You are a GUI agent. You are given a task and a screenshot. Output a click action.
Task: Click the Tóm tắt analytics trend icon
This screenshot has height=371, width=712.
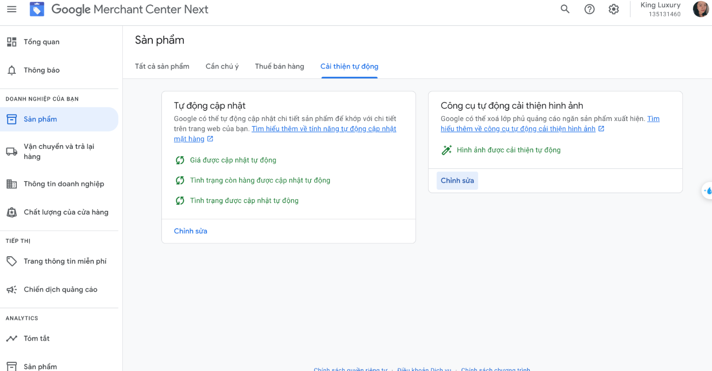pyautogui.click(x=12, y=339)
